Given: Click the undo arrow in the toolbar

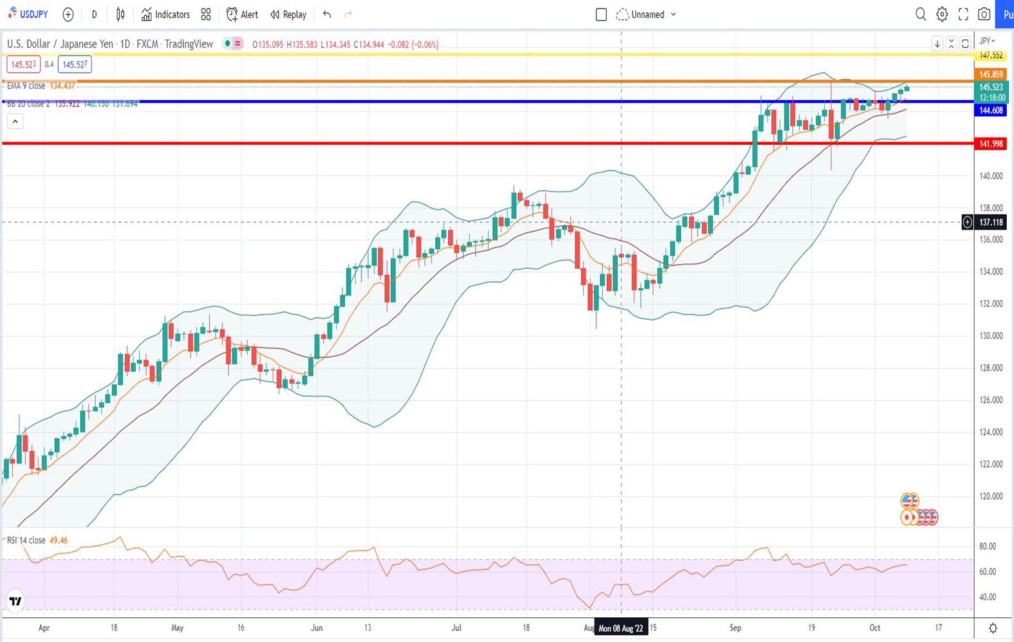Looking at the screenshot, I should (327, 14).
